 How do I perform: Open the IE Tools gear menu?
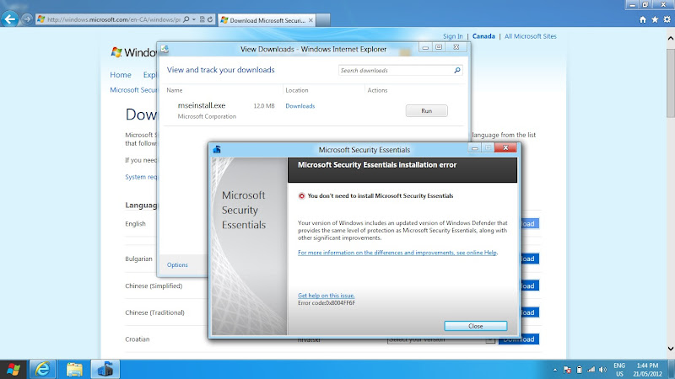tap(667, 19)
